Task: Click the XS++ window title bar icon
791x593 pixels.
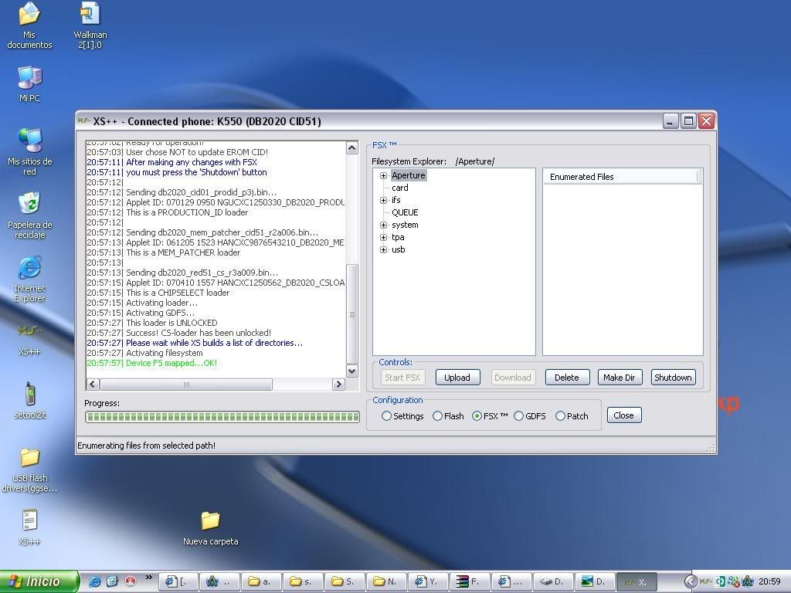Action: [83, 121]
